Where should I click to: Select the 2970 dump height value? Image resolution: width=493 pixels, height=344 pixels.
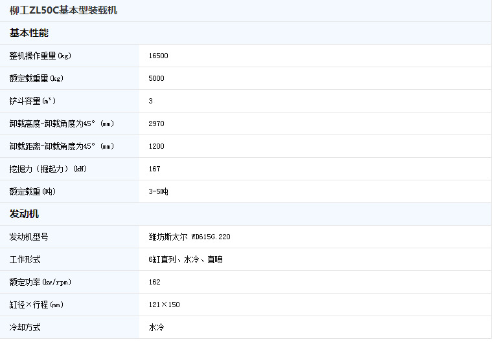pyautogui.click(x=156, y=124)
